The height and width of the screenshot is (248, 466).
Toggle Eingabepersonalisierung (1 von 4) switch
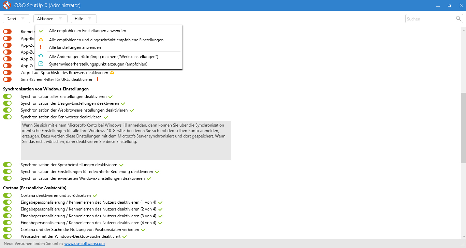[x=7, y=202]
